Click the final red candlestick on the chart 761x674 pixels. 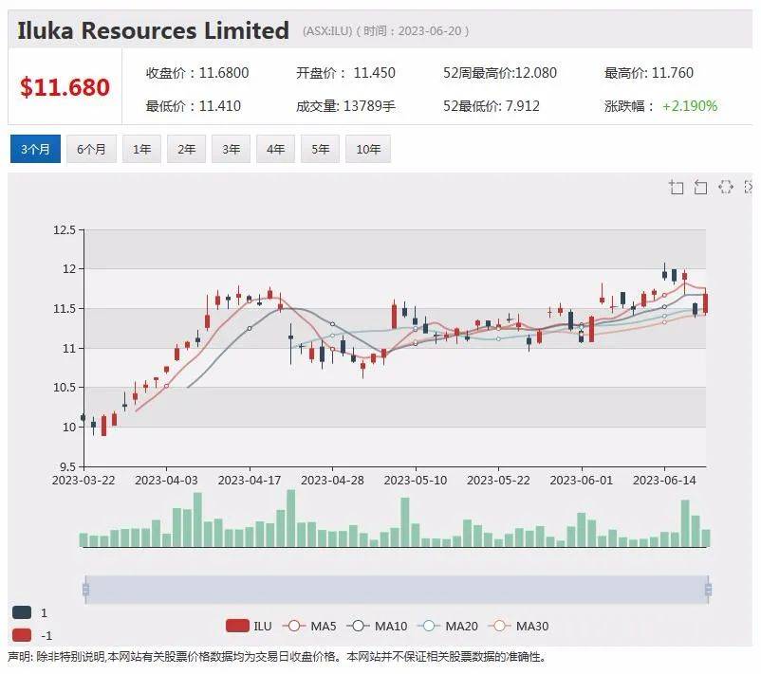pyautogui.click(x=705, y=303)
